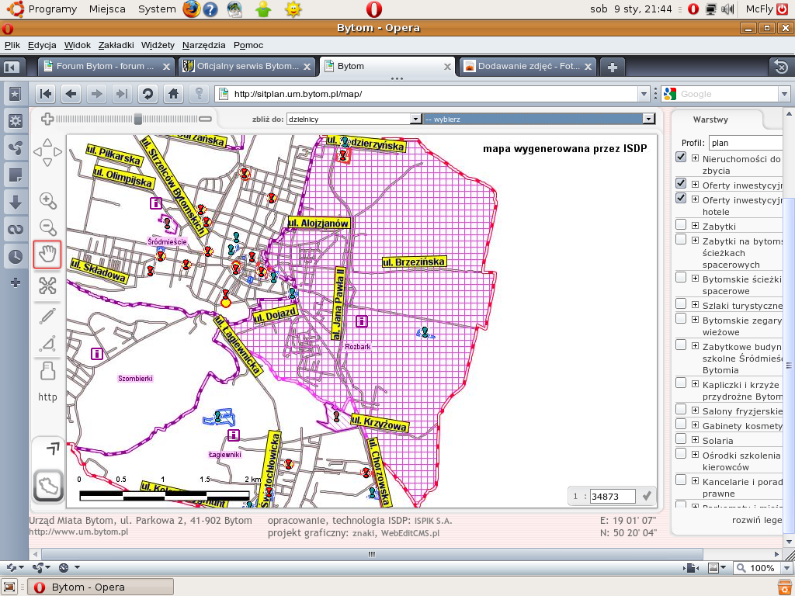Click the Opera reload page button
The image size is (795, 596).
pos(147,94)
